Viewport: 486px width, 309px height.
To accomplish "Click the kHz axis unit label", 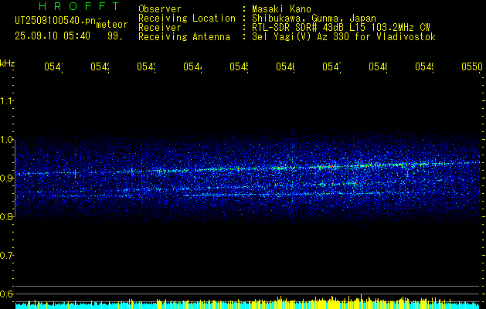I will [8, 63].
